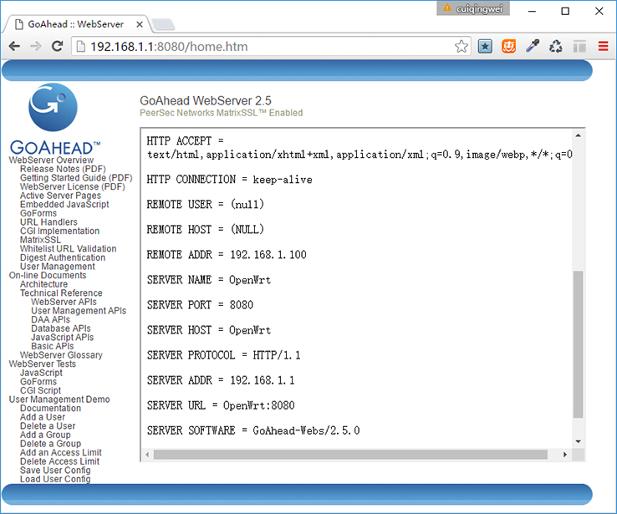Activate the eyedropper color picker extension
This screenshot has height=514, width=617.
(533, 47)
